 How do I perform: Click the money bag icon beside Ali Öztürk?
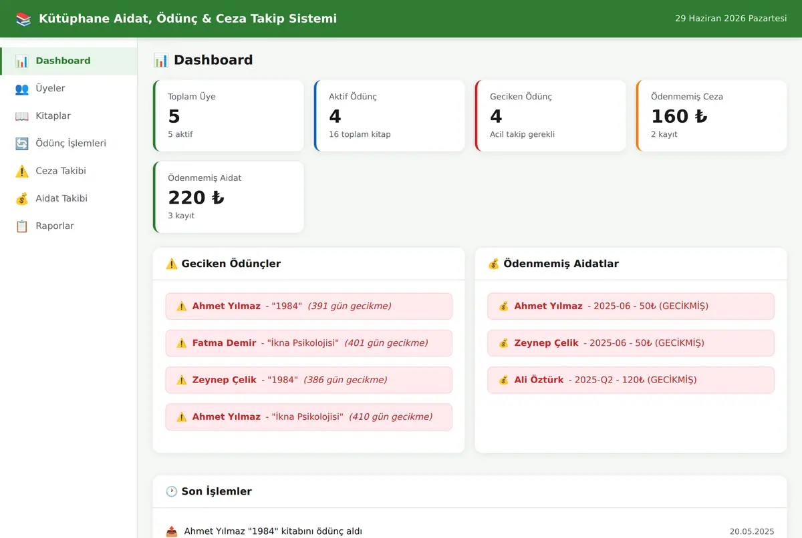[x=503, y=380]
